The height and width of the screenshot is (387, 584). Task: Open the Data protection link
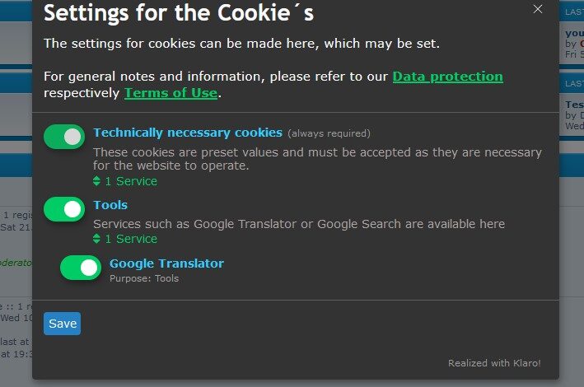(x=447, y=77)
